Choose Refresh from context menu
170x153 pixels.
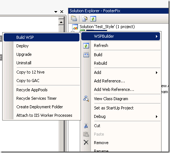tap(120, 45)
